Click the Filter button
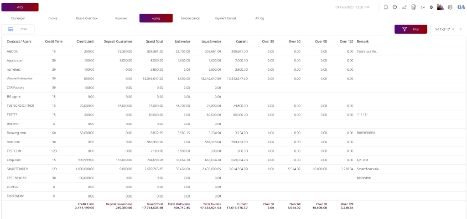The height and width of the screenshot is (219, 467). click(x=410, y=29)
